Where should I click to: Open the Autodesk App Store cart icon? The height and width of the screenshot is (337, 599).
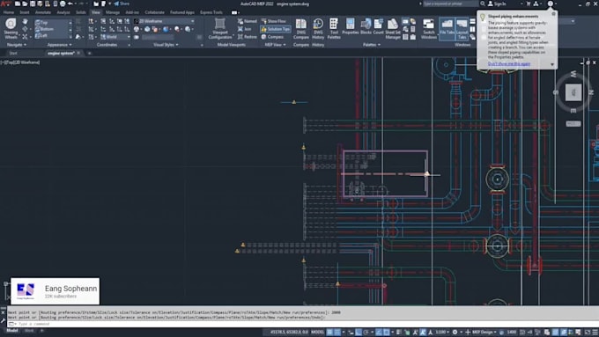[529, 4]
